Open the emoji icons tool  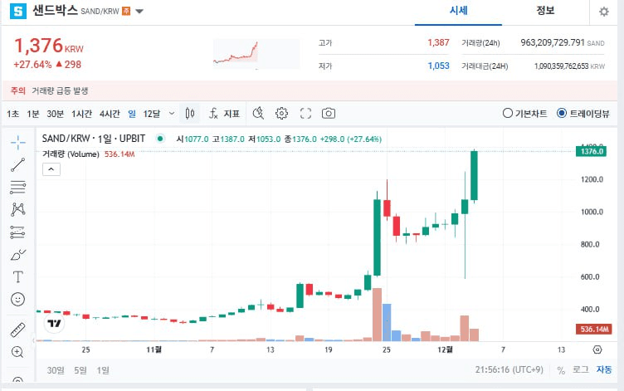pyautogui.click(x=18, y=299)
